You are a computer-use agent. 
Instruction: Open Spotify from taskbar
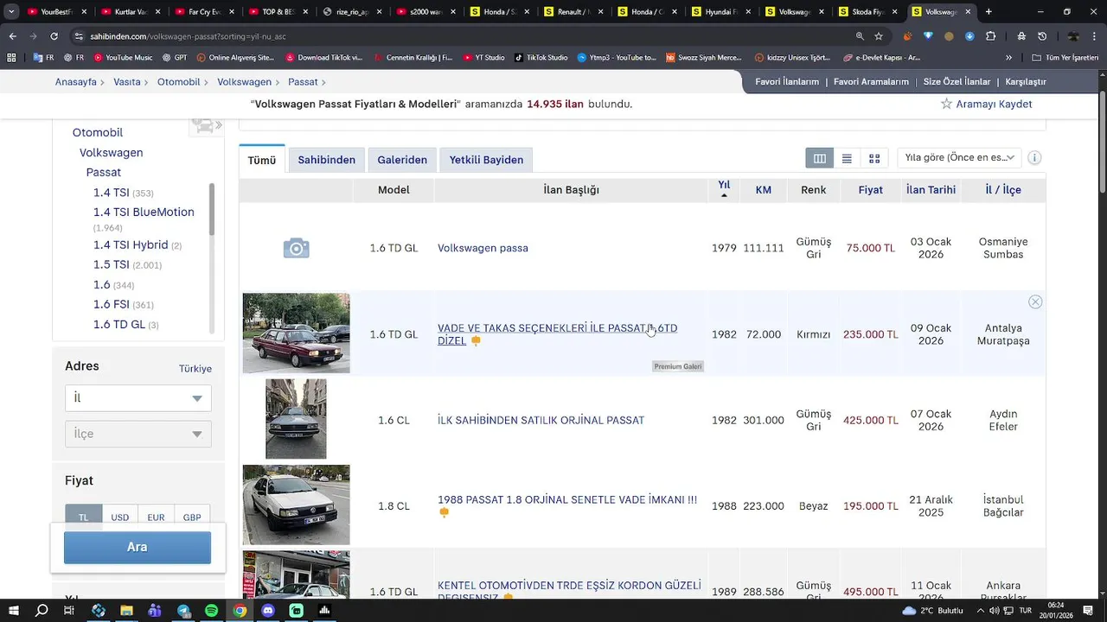pyautogui.click(x=212, y=611)
